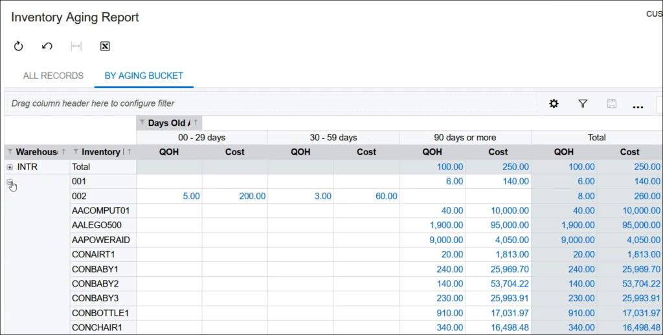
Task: Select the AAPOWERAID inventory row
Action: click(100, 240)
